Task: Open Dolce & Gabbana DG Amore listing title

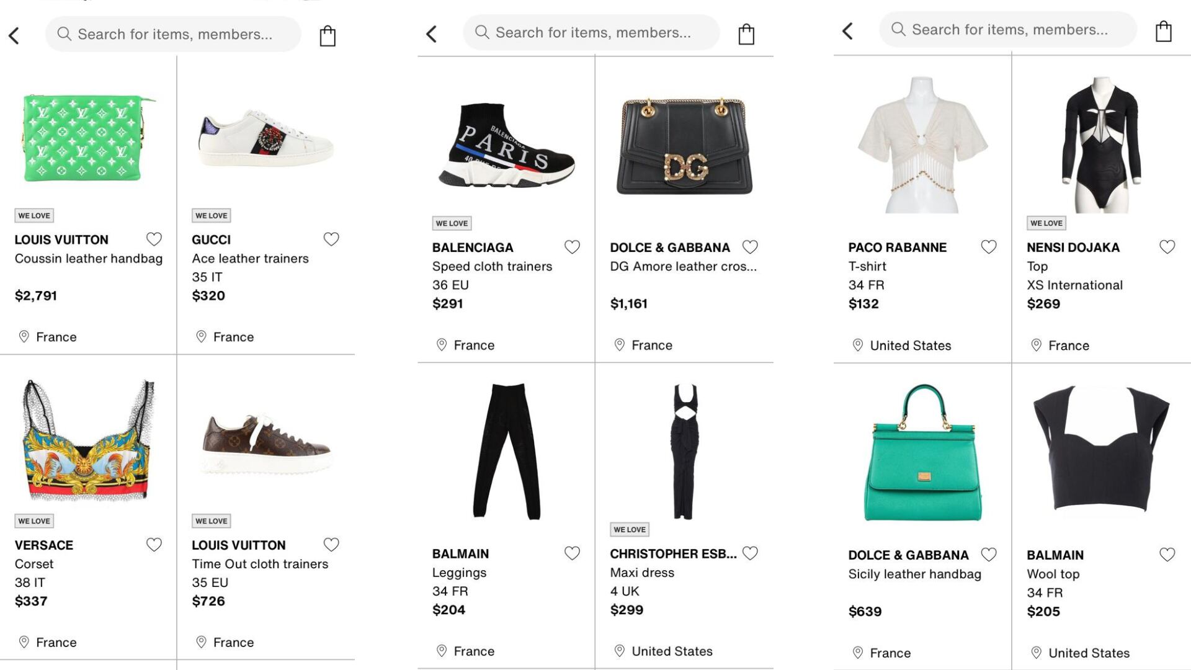Action: click(x=682, y=266)
